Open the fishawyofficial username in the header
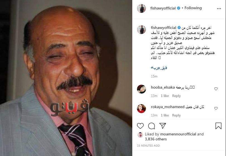 [163, 8]
